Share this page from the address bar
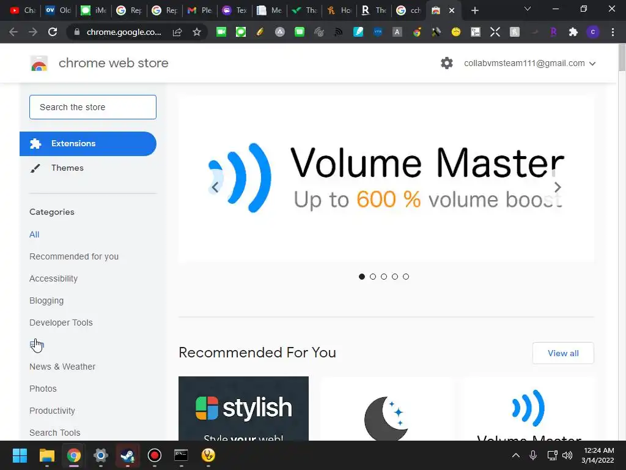626x470 pixels. (x=177, y=32)
